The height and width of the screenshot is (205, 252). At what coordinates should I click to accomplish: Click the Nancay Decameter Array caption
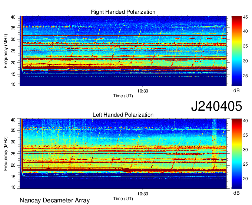pos(54,201)
